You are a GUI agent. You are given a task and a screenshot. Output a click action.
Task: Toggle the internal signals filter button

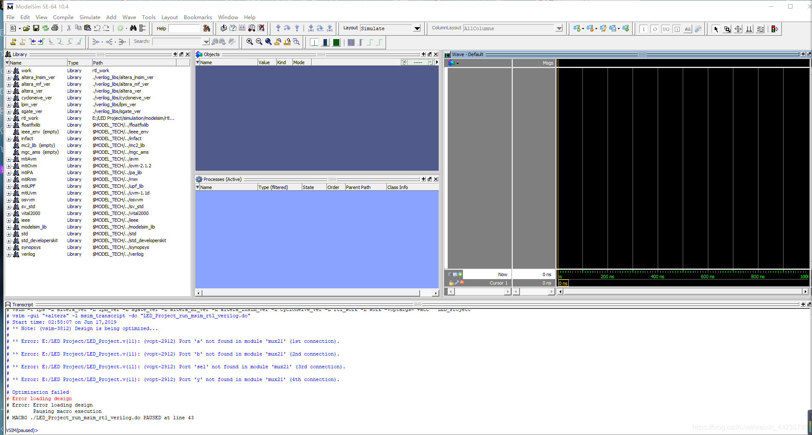[x=677, y=29]
